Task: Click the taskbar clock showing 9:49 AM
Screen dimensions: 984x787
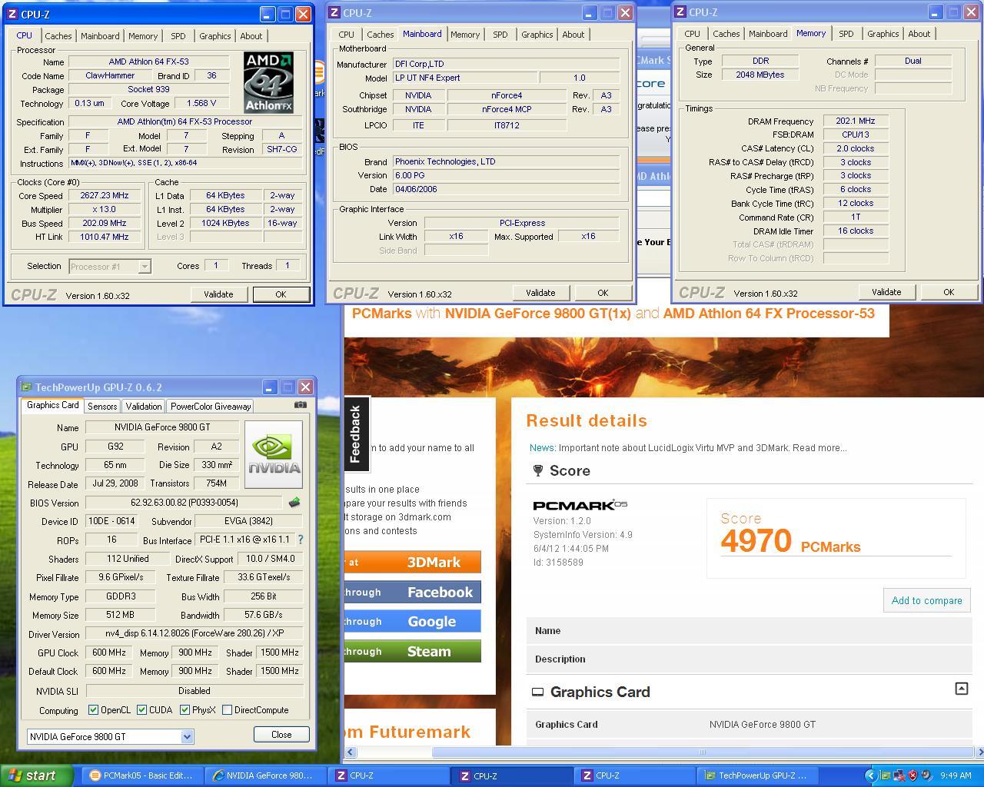Action: coord(955,775)
